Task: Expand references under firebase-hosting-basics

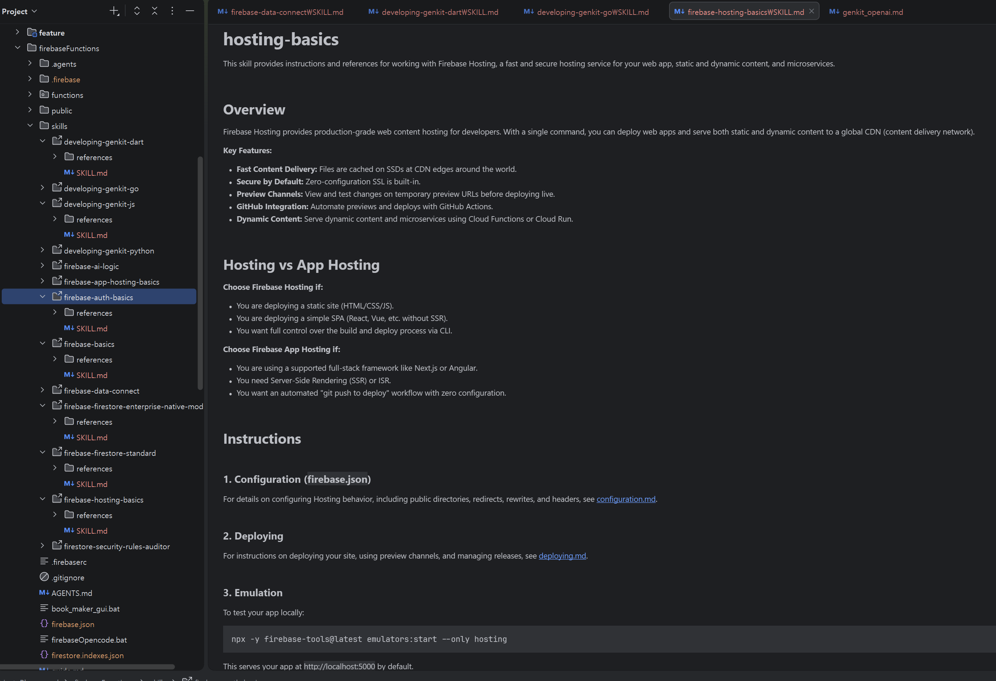Action: 55,515
